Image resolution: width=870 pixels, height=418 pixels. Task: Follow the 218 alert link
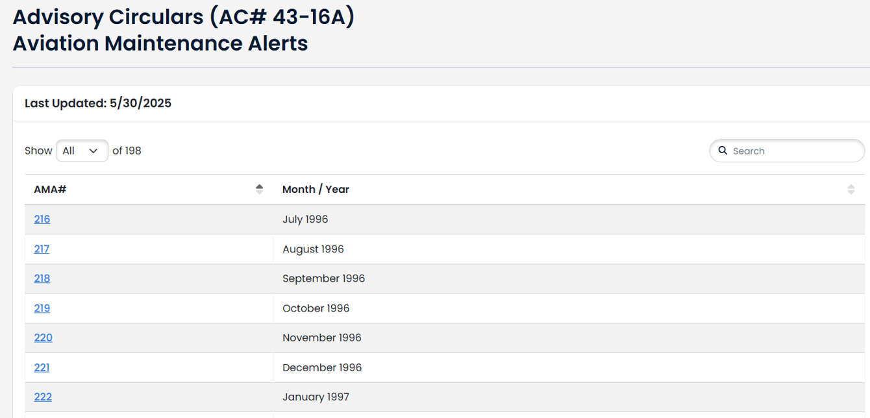(x=42, y=278)
